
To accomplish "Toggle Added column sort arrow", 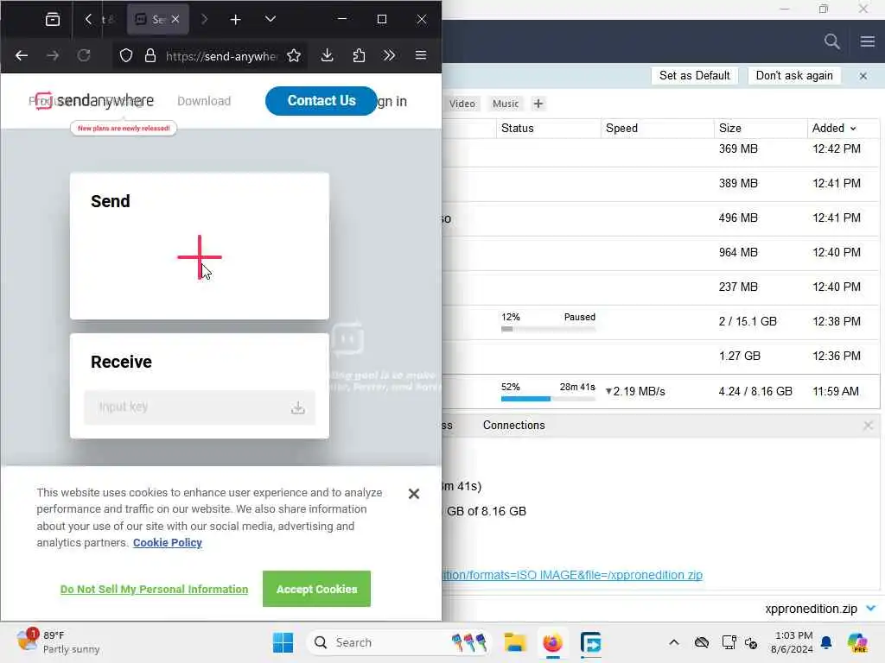I will [853, 129].
